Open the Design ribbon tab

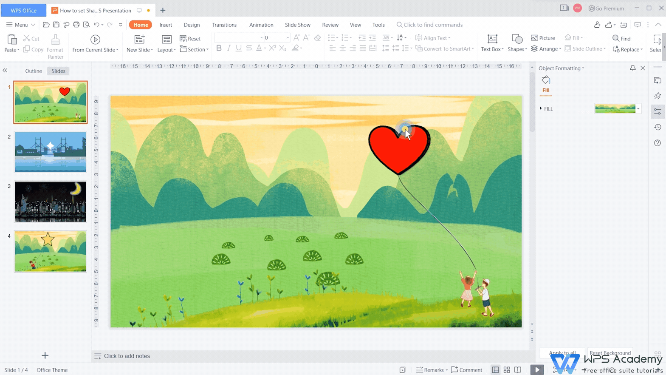click(192, 25)
